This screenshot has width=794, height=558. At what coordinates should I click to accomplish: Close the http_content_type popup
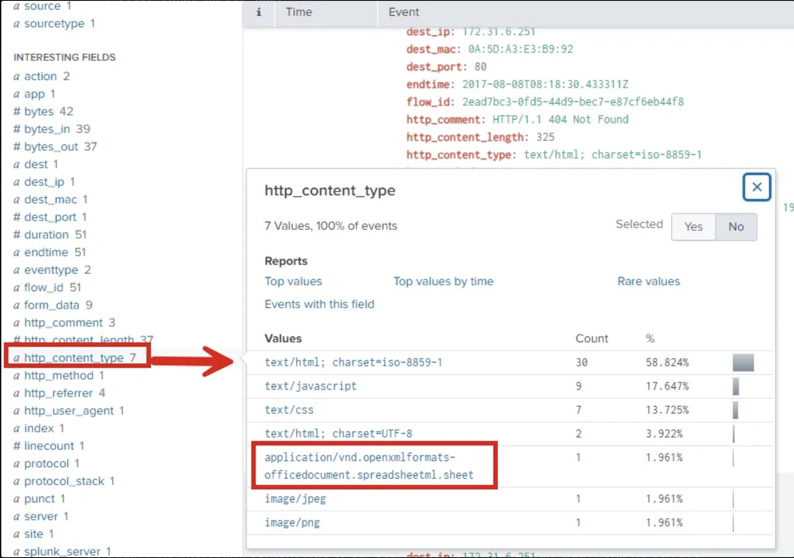tap(757, 187)
